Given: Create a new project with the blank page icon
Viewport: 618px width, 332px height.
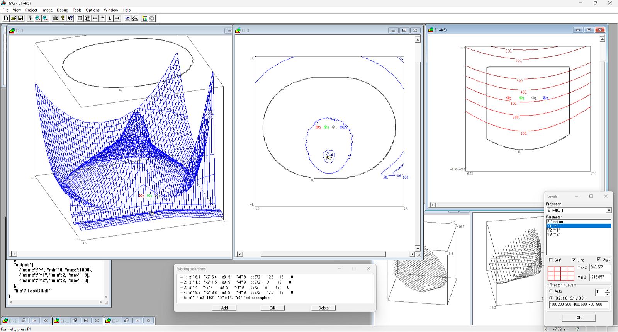Looking at the screenshot, I should pyautogui.click(x=6, y=18).
